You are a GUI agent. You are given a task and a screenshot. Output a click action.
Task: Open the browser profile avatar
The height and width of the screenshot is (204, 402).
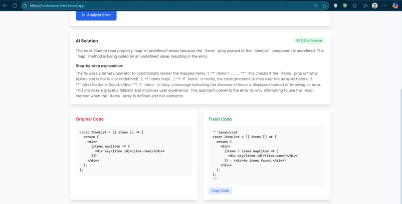[375, 5]
